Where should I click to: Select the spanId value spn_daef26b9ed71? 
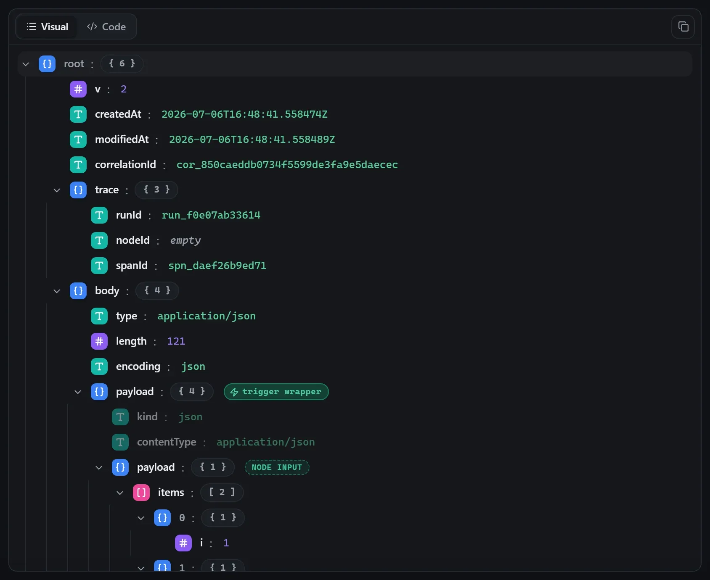pyautogui.click(x=217, y=266)
